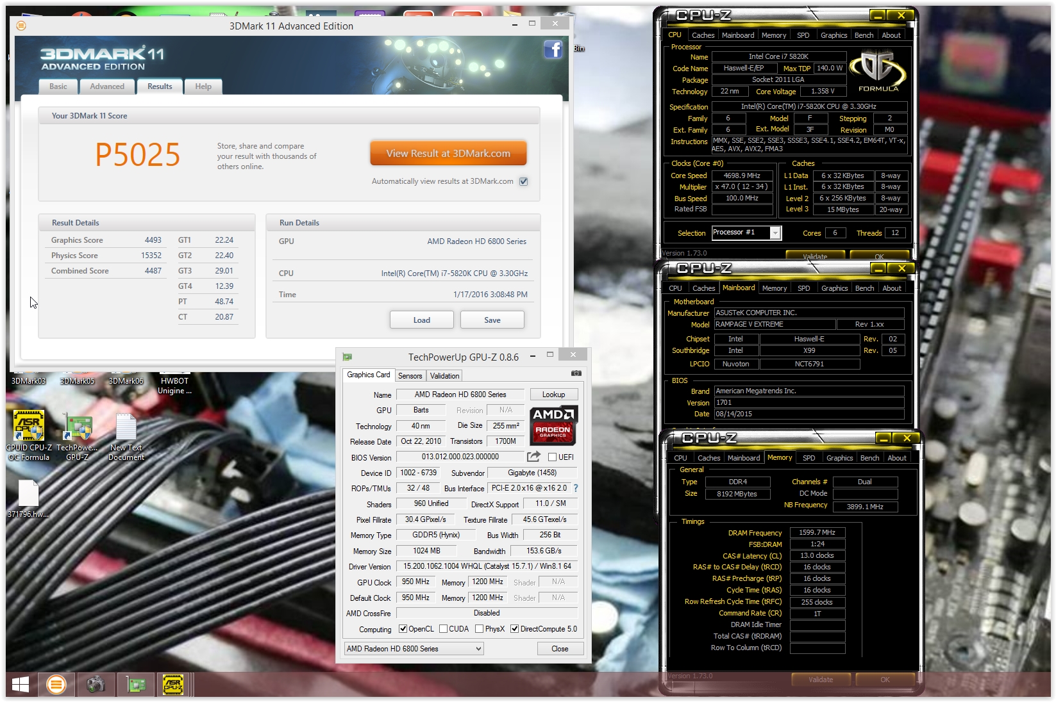
Task: Open CPUID CPU-Z OC Formula desktop shortcut
Action: pos(29,436)
